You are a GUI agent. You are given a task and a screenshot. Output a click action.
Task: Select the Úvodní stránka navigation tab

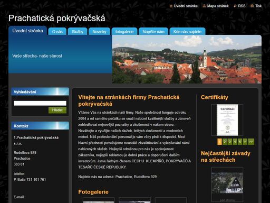click(27, 31)
